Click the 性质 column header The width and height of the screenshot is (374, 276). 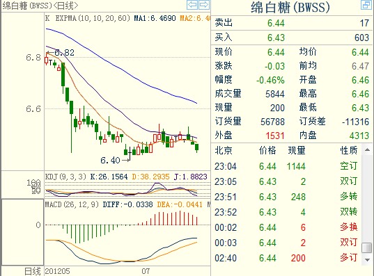(x=349, y=150)
